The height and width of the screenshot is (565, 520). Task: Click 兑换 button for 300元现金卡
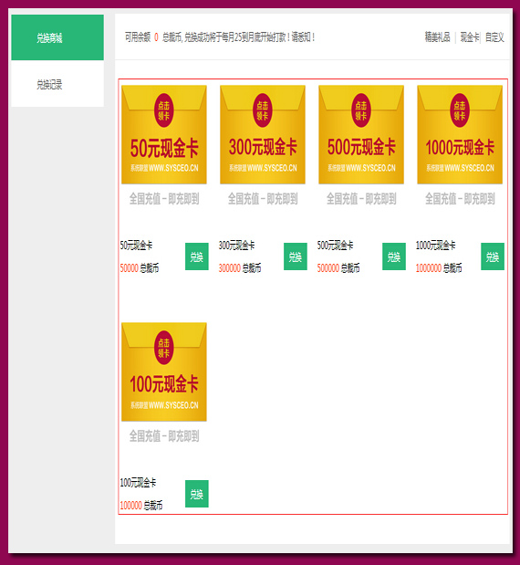point(296,256)
